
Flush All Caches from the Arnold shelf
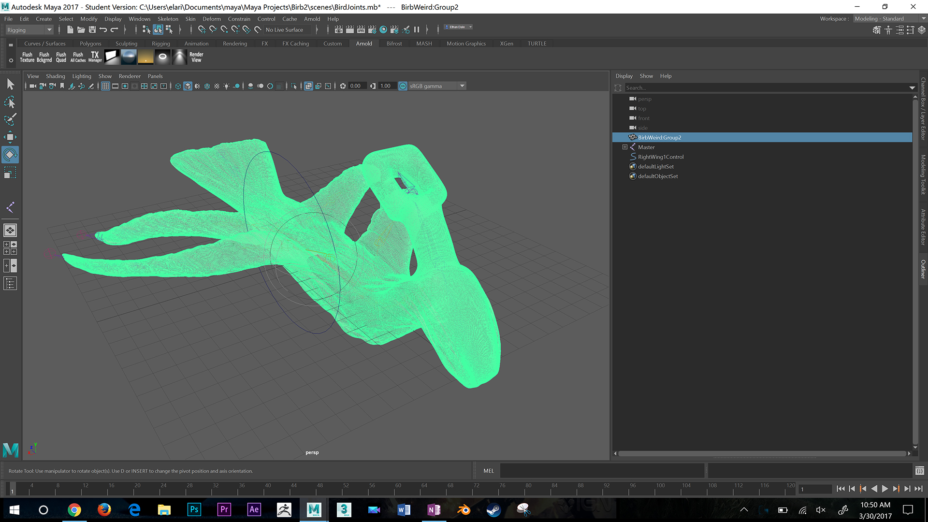click(78, 57)
